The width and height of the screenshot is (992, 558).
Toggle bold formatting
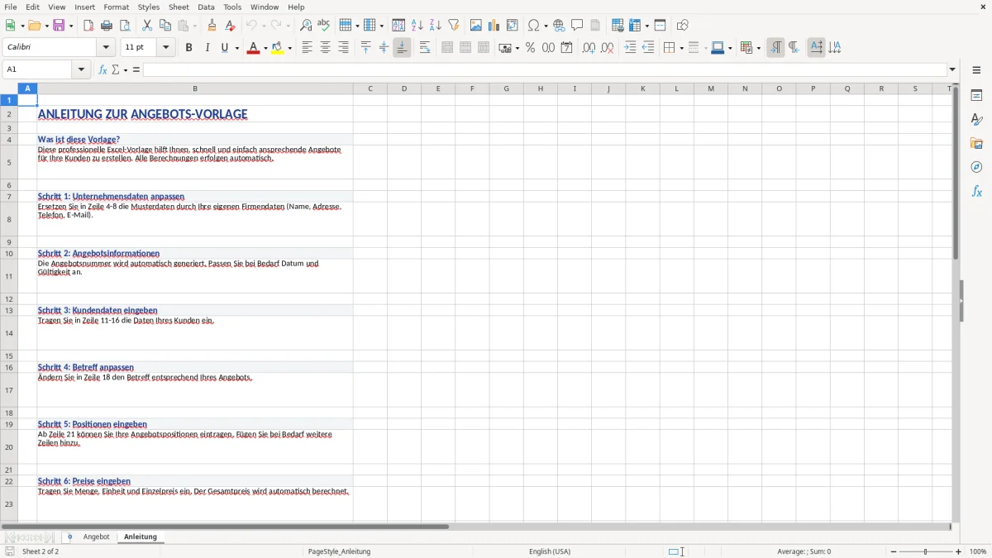189,48
